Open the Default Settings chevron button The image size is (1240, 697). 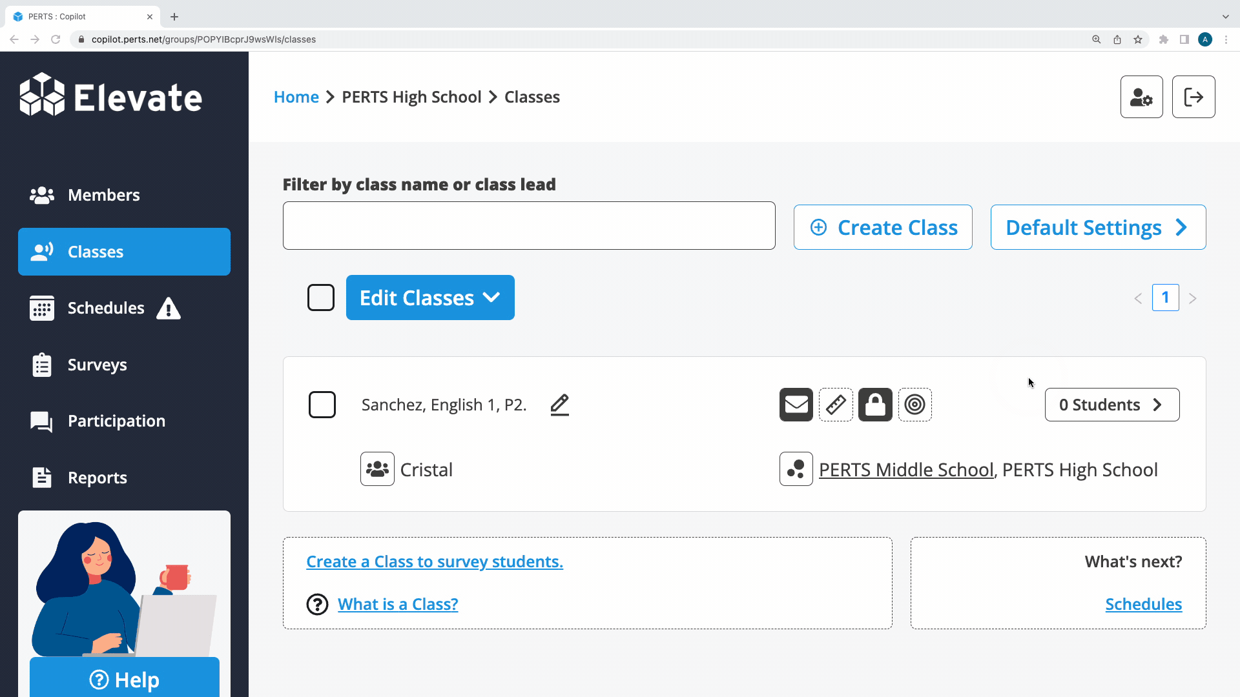(x=1098, y=227)
